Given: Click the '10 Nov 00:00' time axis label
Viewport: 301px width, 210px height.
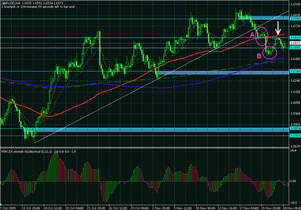Looking at the screenshot, I should [x=205, y=208].
